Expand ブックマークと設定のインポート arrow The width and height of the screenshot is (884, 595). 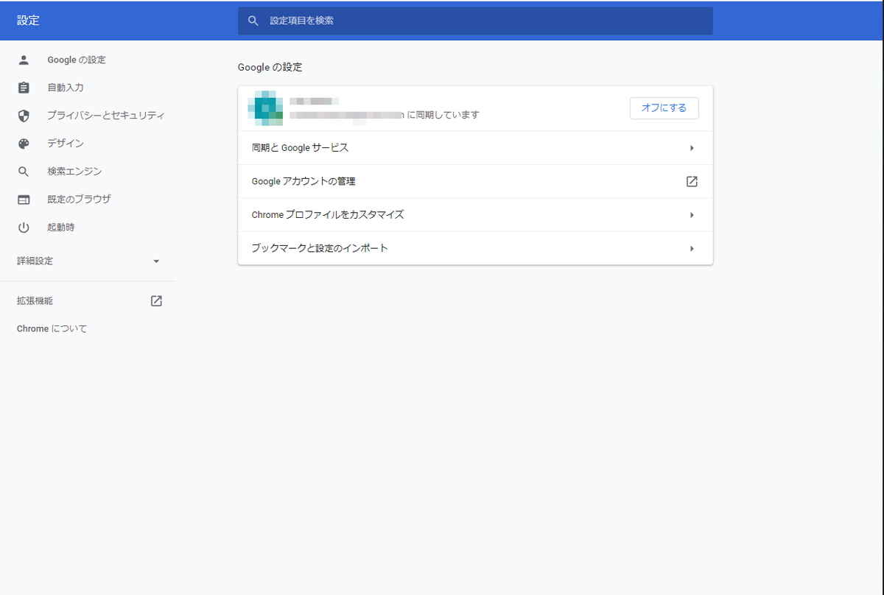click(692, 248)
